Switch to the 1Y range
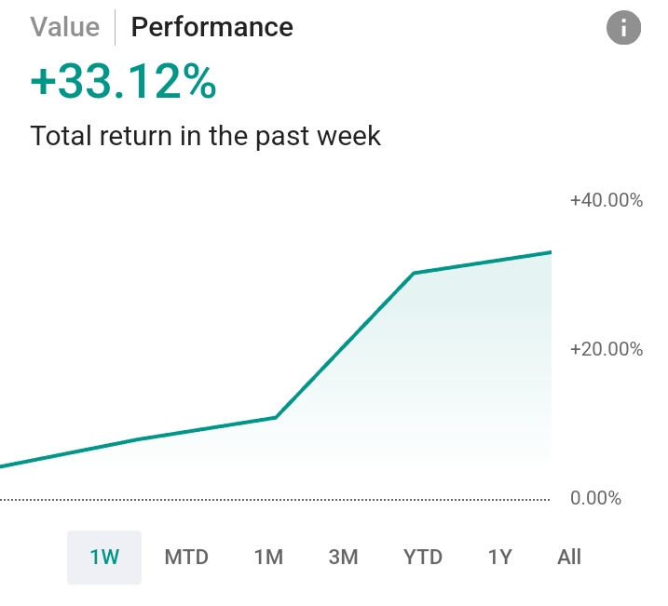The width and height of the screenshot is (668, 606). [x=500, y=558]
